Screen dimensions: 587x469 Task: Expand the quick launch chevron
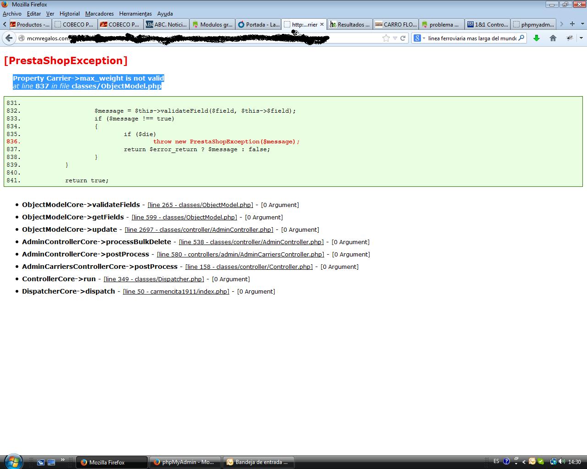click(63, 460)
